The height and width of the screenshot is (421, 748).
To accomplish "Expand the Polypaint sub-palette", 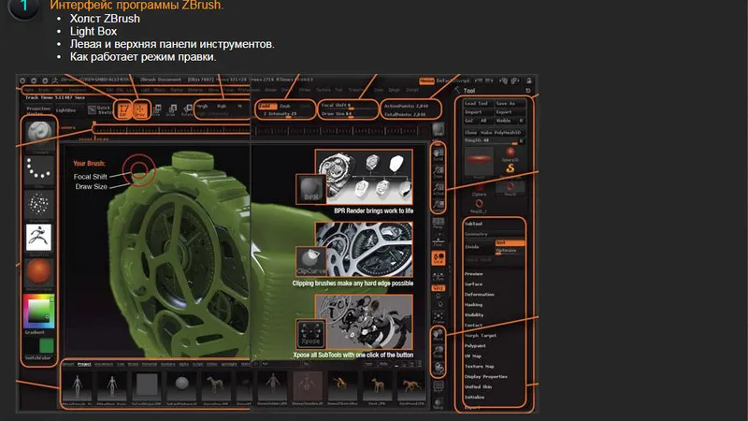I will tap(475, 345).
